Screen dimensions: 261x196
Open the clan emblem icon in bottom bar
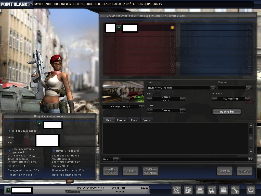pos(176,190)
